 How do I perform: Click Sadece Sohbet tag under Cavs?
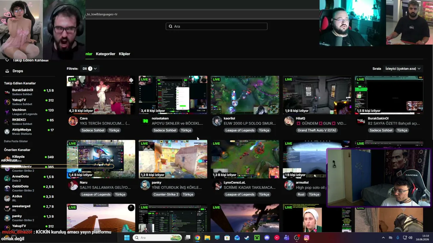(x=93, y=130)
